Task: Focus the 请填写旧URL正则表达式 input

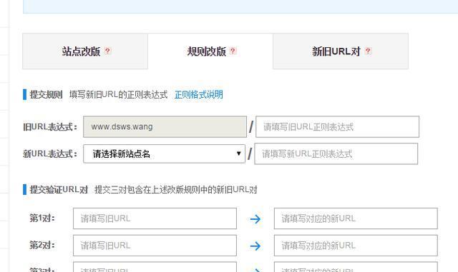Action: [x=337, y=127]
